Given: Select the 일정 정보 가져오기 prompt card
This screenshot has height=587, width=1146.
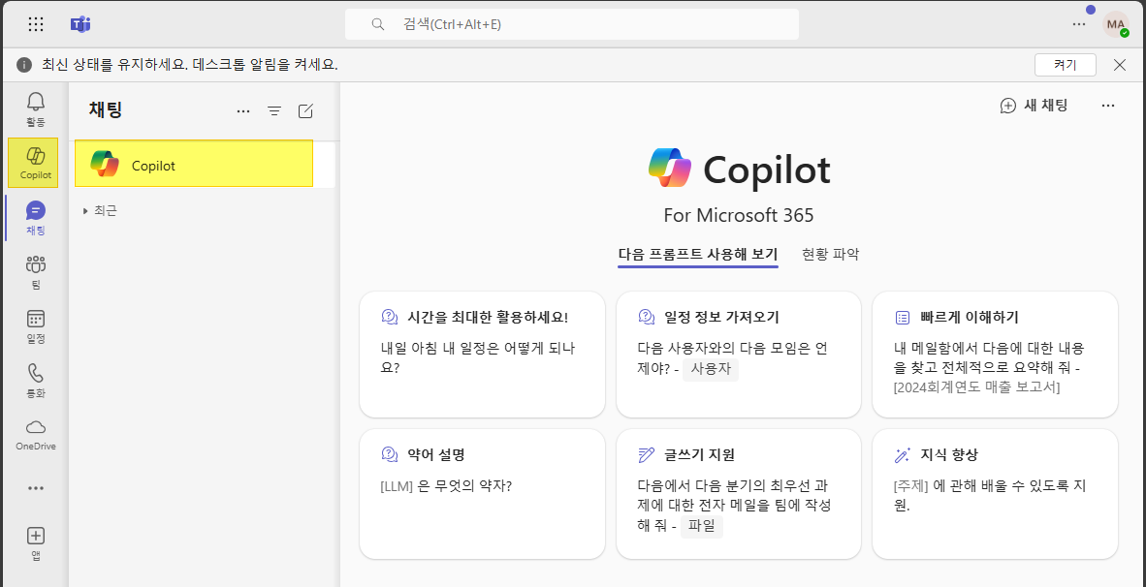Looking at the screenshot, I should 739,355.
